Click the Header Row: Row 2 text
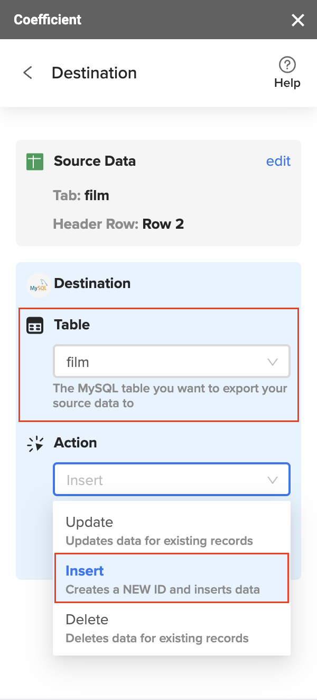The image size is (317, 700). [x=118, y=224]
